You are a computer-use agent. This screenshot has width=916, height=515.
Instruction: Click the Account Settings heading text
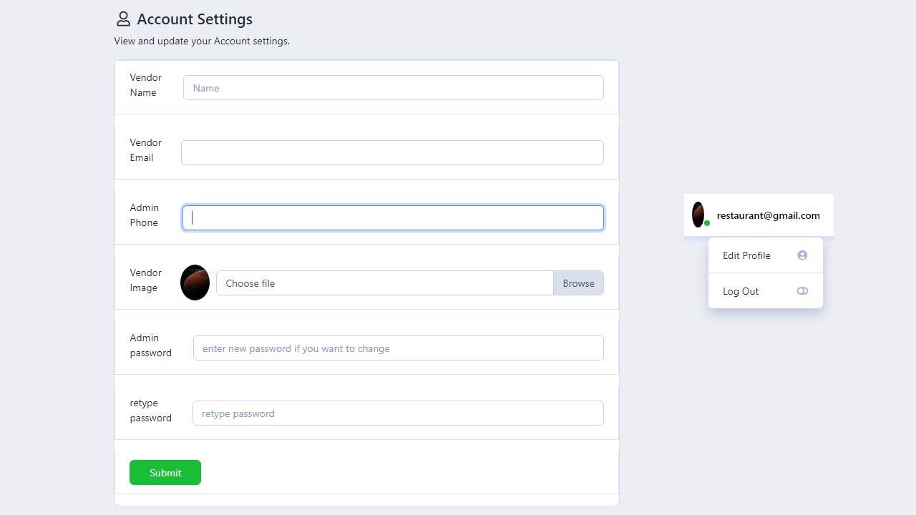coord(195,19)
